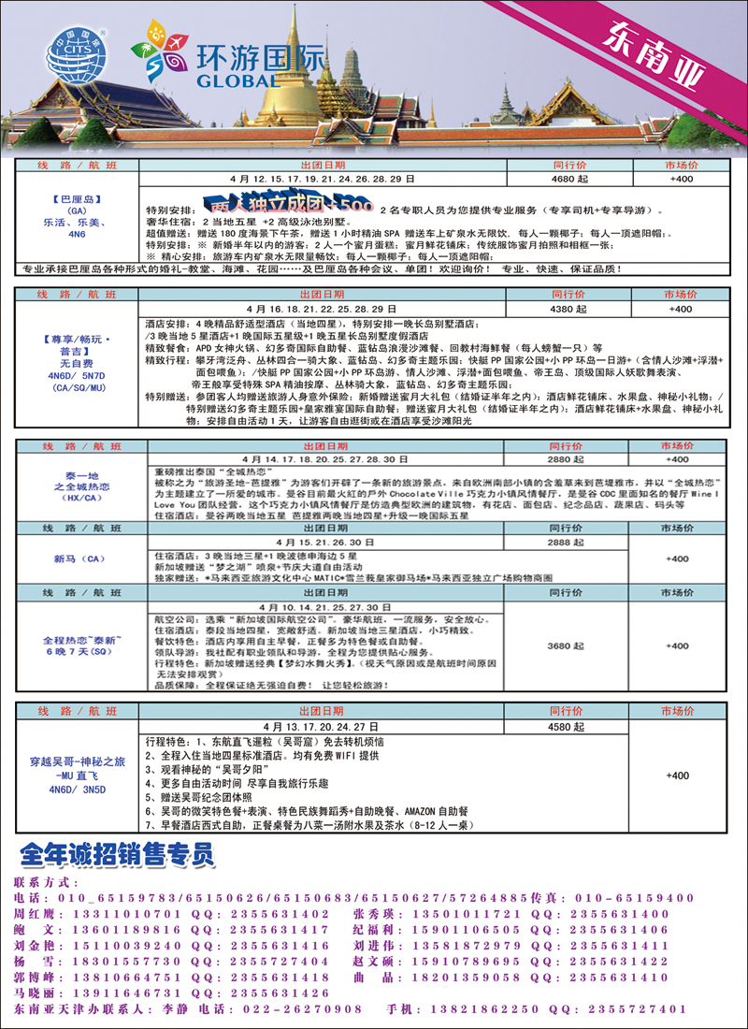Screen dimensions: 748x1029
Task: Click the 2888起 price
Action: click(566, 543)
